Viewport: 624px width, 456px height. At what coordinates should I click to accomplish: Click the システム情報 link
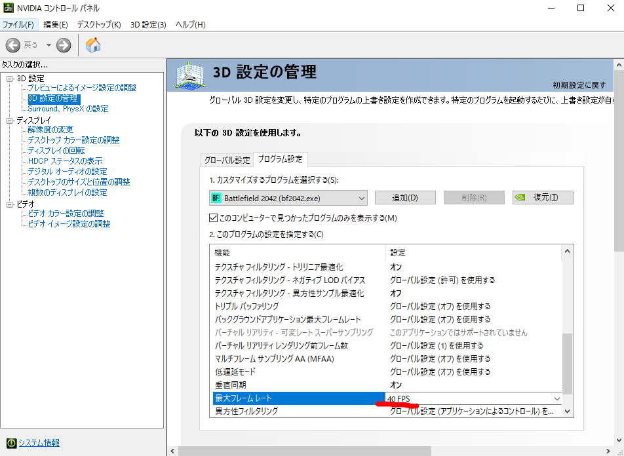[39, 442]
